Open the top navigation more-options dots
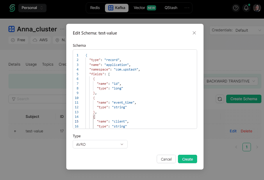The height and width of the screenshot is (180, 264). coord(187,8)
